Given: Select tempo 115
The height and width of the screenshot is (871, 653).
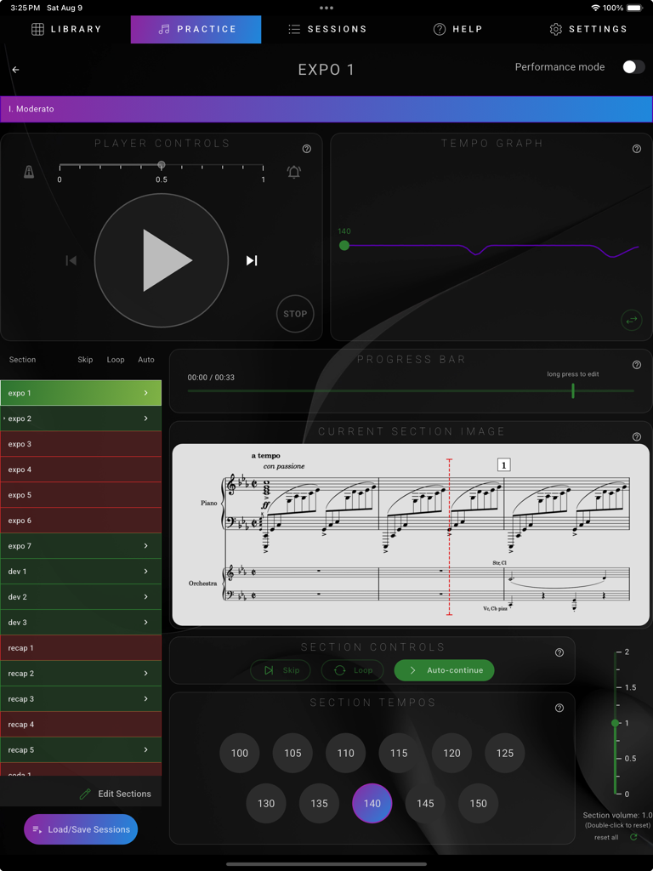Looking at the screenshot, I should tap(399, 754).
